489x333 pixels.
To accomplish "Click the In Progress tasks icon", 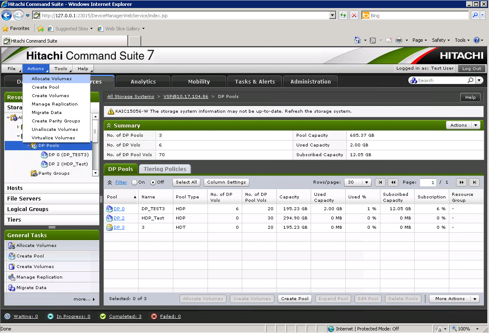I will (50, 316).
